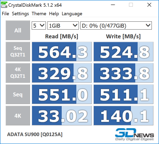Run the plain 4K benchmark test
The height and width of the screenshot is (144, 159).
18,116
